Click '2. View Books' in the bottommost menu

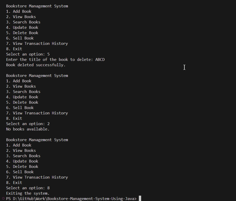pos(21,151)
